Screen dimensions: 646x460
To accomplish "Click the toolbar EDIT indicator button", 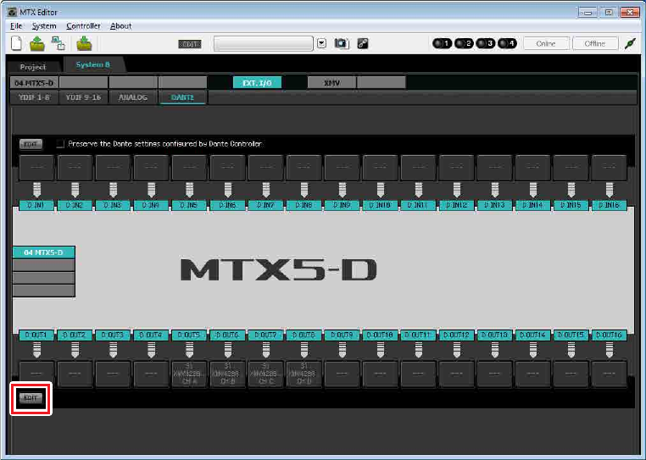I will pyautogui.click(x=190, y=44).
